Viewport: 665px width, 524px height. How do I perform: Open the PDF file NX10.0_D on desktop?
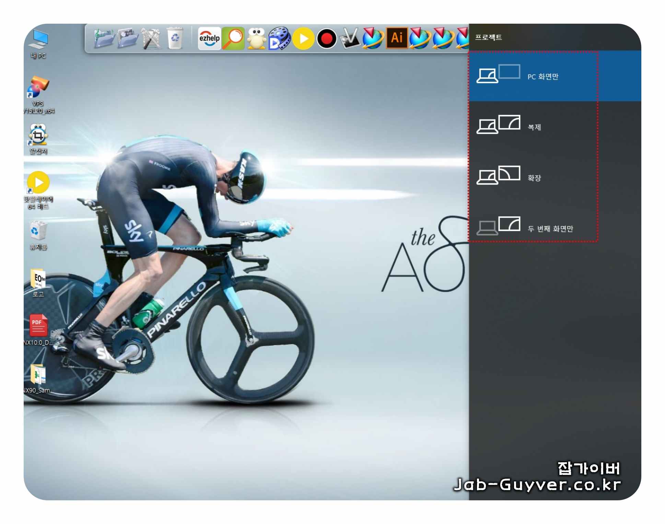(38, 328)
